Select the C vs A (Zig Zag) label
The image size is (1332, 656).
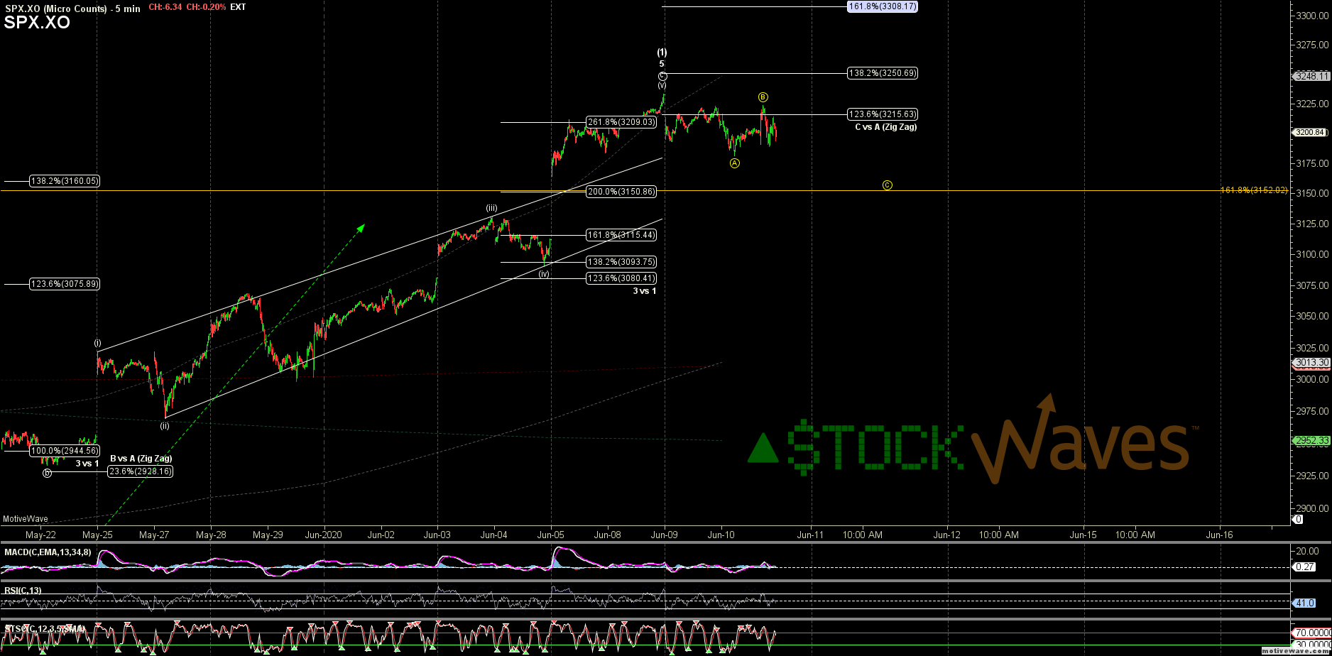[x=885, y=127]
